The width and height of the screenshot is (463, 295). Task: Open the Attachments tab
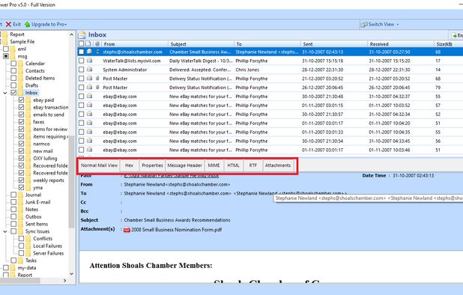coord(278,165)
